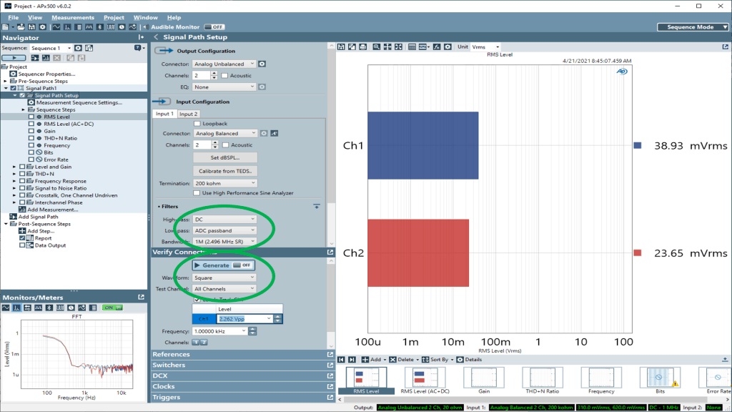This screenshot has height=412, width=732.
Task: Click the blue Ch1 legend square
Action: point(638,146)
